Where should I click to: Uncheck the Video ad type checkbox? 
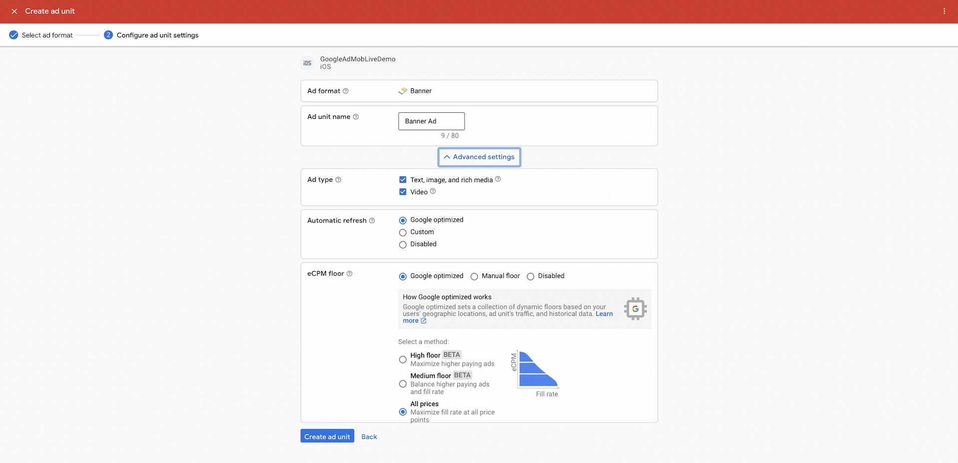(403, 192)
